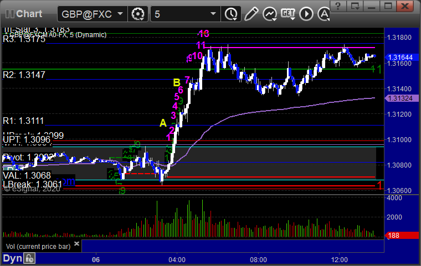Click the magenta 10 sequential count label
Image resolution: width=421 pixels, height=266 pixels.
click(x=197, y=56)
